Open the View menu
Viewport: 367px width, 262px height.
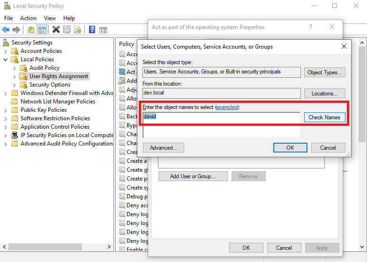click(x=49, y=18)
